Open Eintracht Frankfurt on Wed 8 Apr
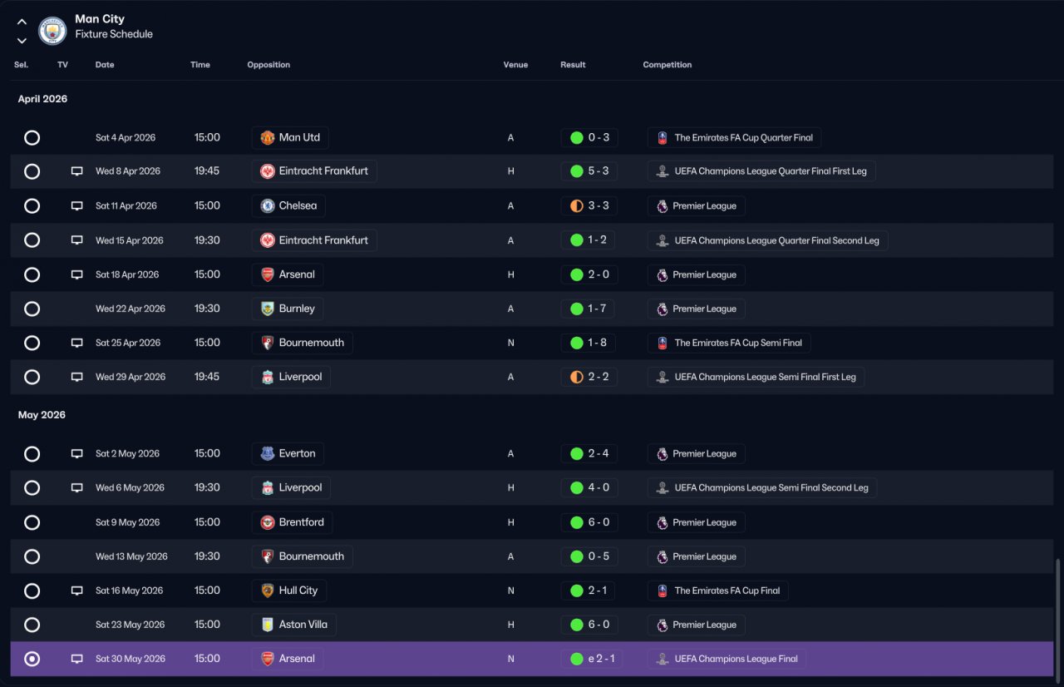 pos(314,171)
